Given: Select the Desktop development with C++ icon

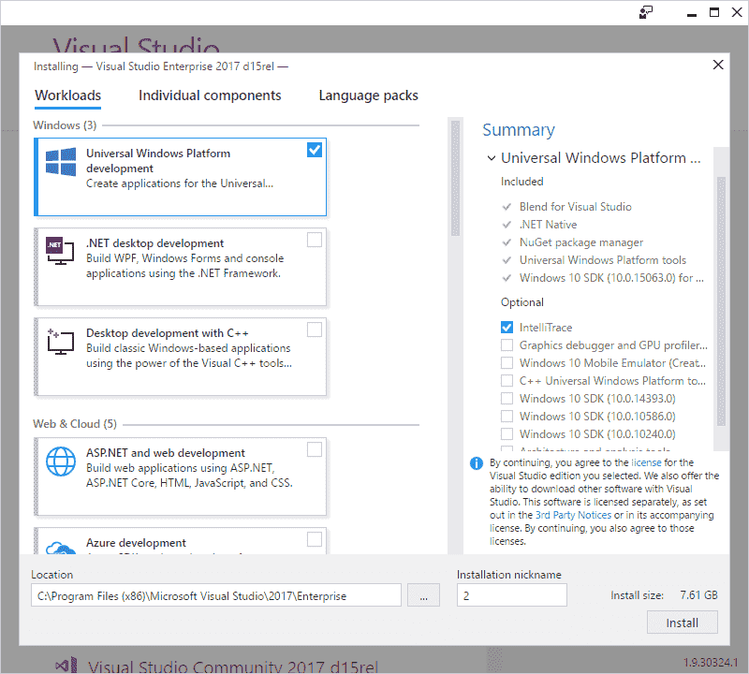Looking at the screenshot, I should 60,344.
